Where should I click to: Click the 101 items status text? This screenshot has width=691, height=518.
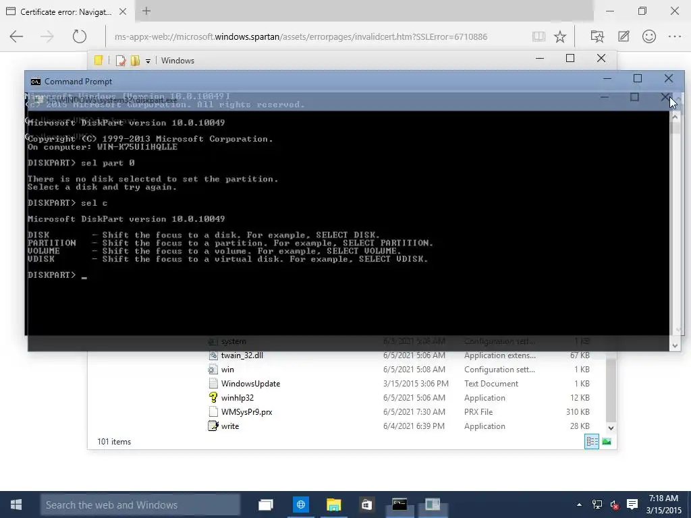pos(114,441)
